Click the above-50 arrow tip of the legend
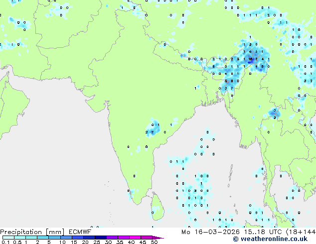Screen dimensions: 316x244 coord(158,238)
